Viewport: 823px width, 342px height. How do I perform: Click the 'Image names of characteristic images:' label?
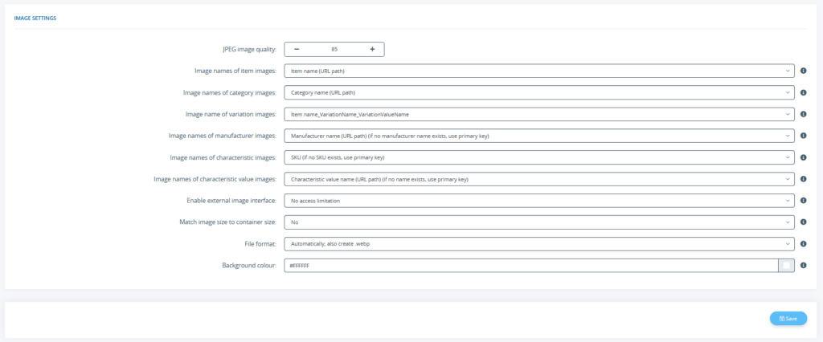223,157
